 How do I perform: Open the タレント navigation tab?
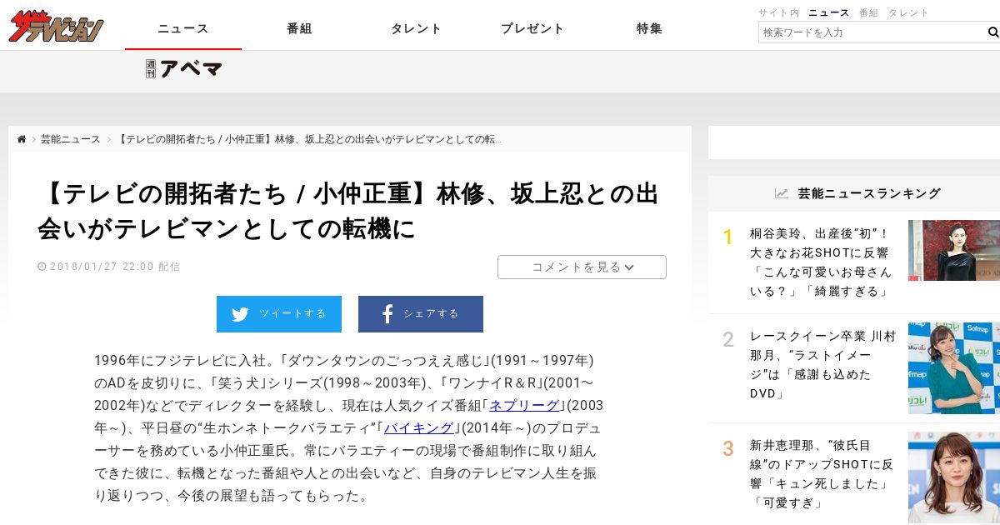[x=417, y=28]
